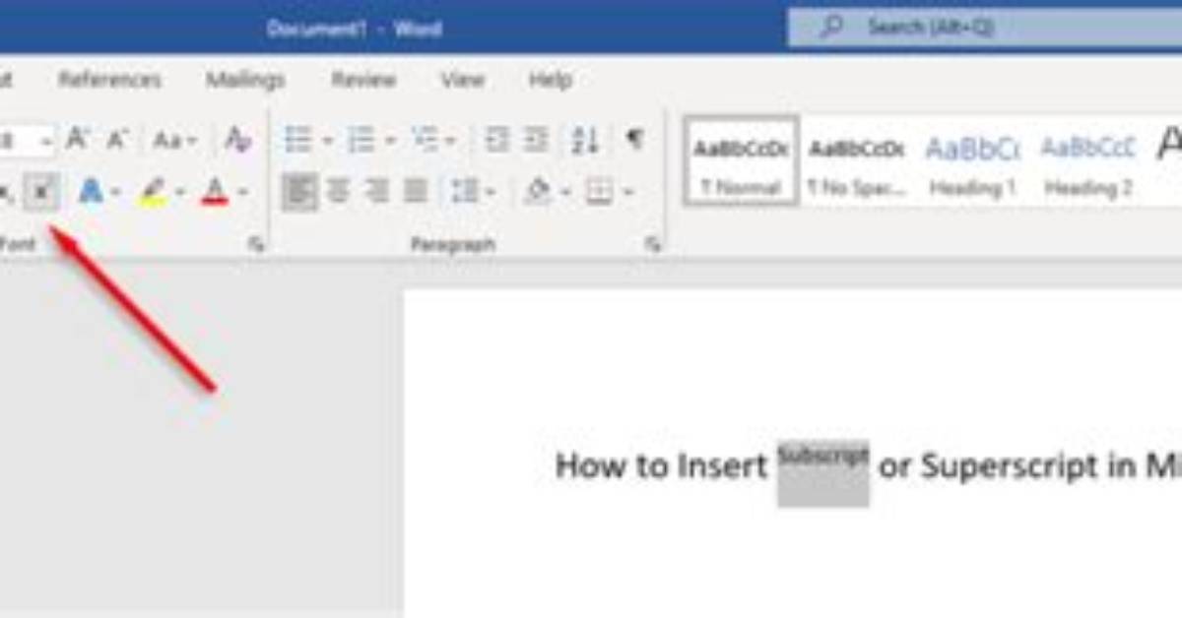1182x618 pixels.
Task: Click the Increase Indent icon
Action: 536,141
